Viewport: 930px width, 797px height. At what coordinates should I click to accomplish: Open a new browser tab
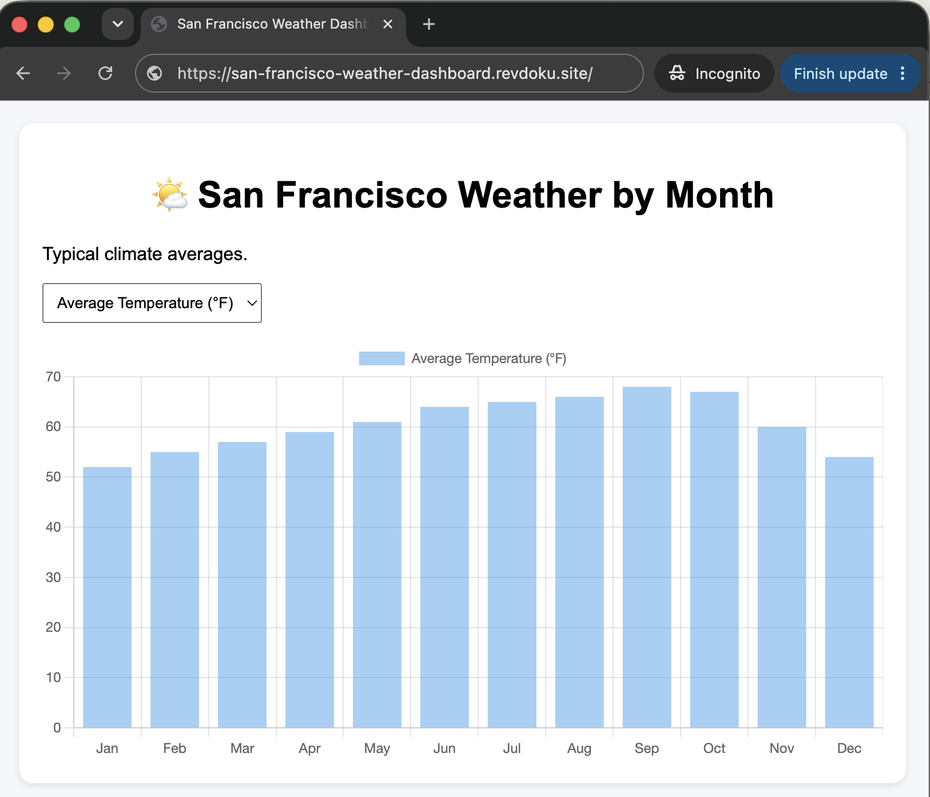(x=429, y=24)
